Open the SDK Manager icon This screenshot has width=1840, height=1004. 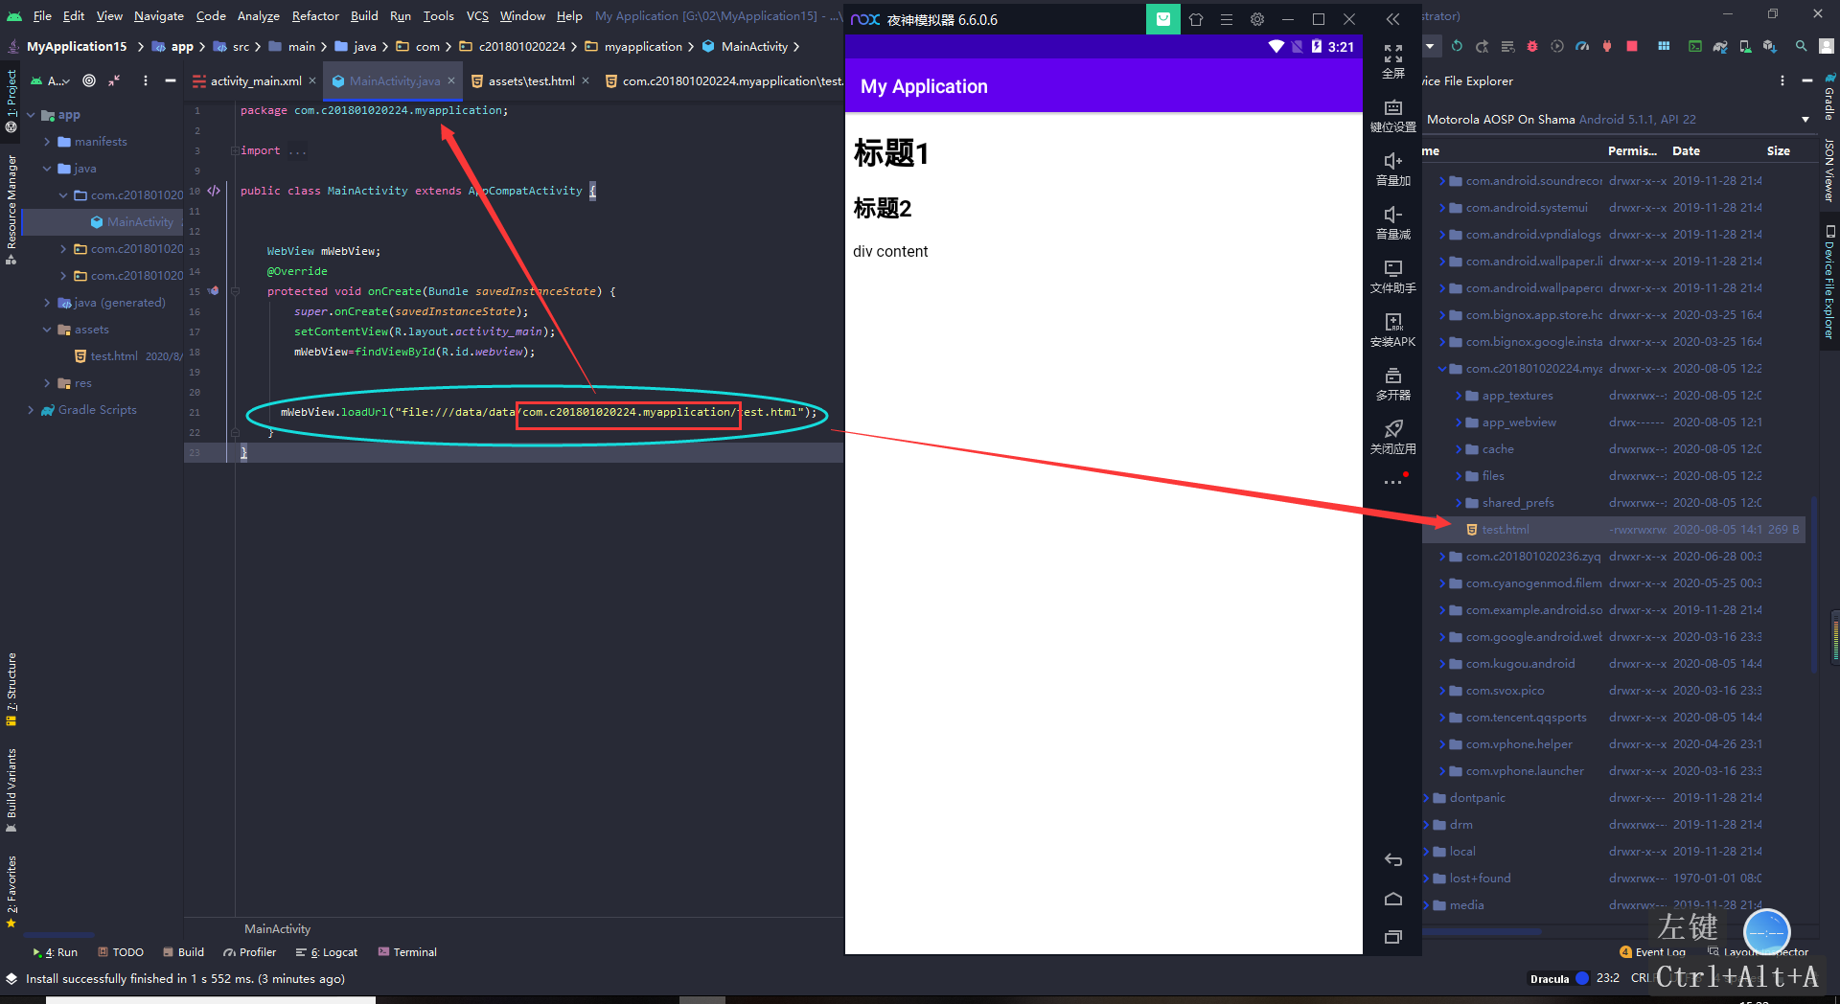pyautogui.click(x=1770, y=46)
